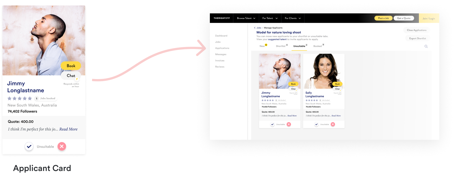
Task: Open Applications in the sidebar
Action: point(222,48)
